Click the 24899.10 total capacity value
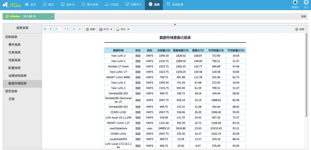The image size is (311, 150). click(164, 128)
